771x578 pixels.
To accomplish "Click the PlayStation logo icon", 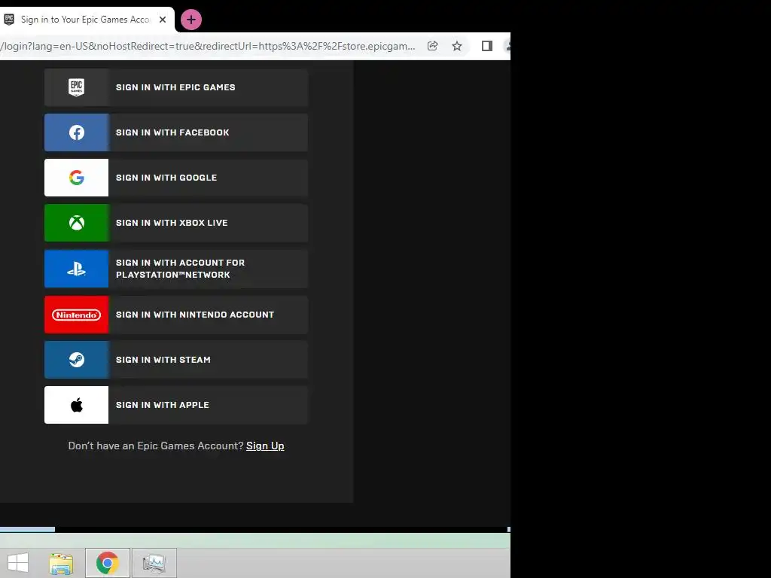I will pyautogui.click(x=76, y=269).
